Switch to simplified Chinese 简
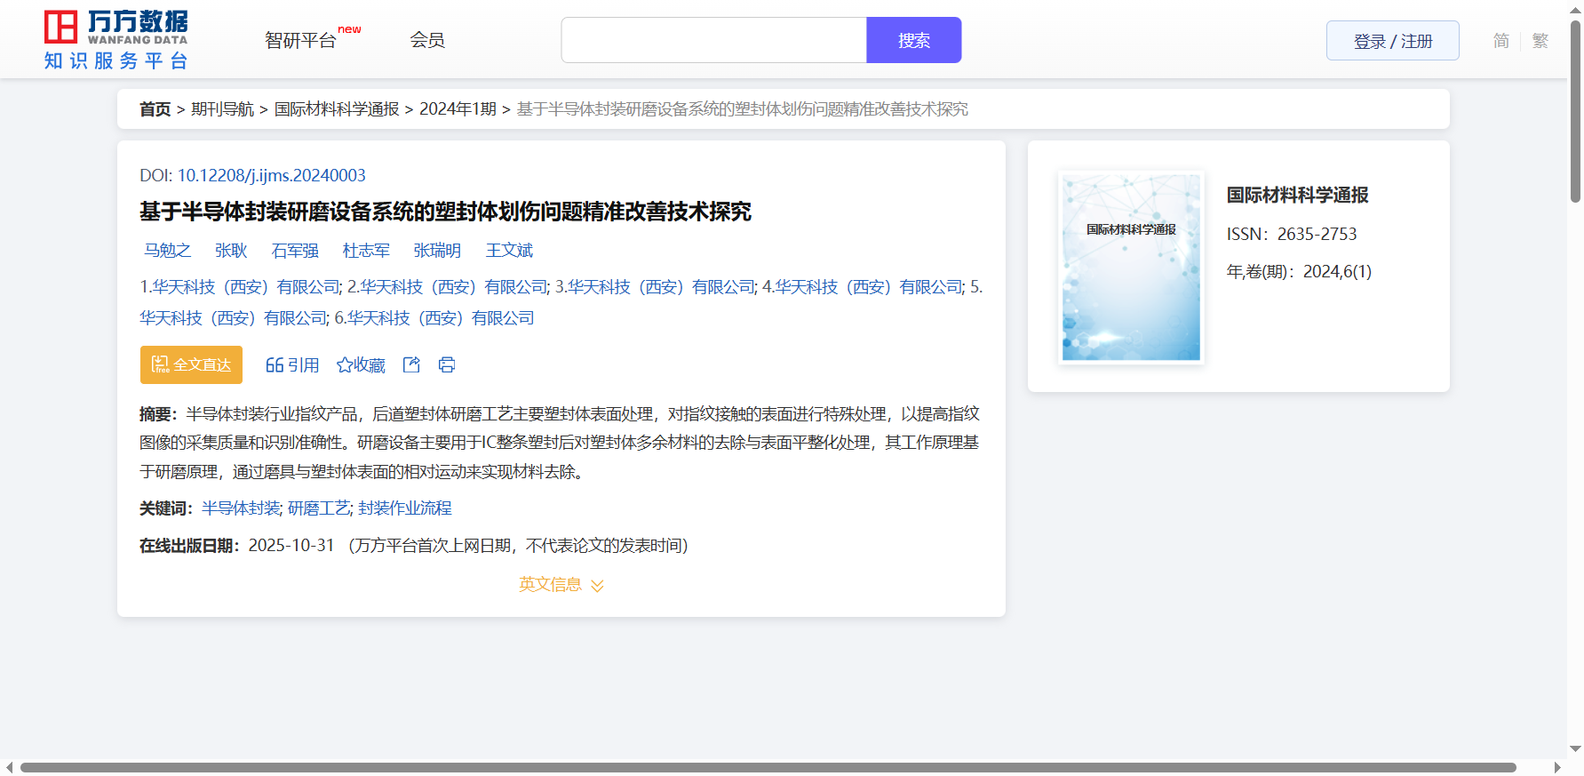This screenshot has width=1584, height=776. (x=1500, y=41)
